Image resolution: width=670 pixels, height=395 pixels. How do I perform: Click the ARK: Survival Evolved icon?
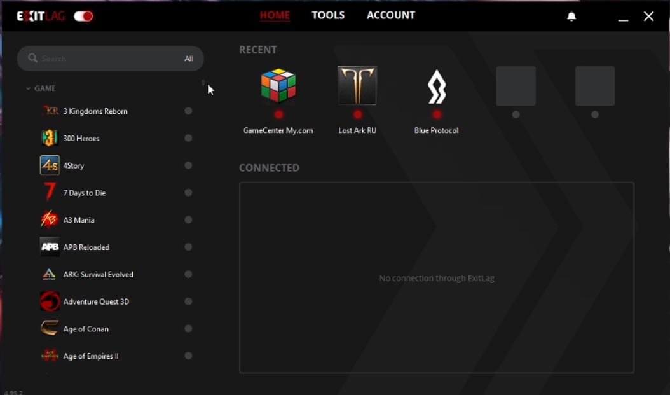point(50,274)
